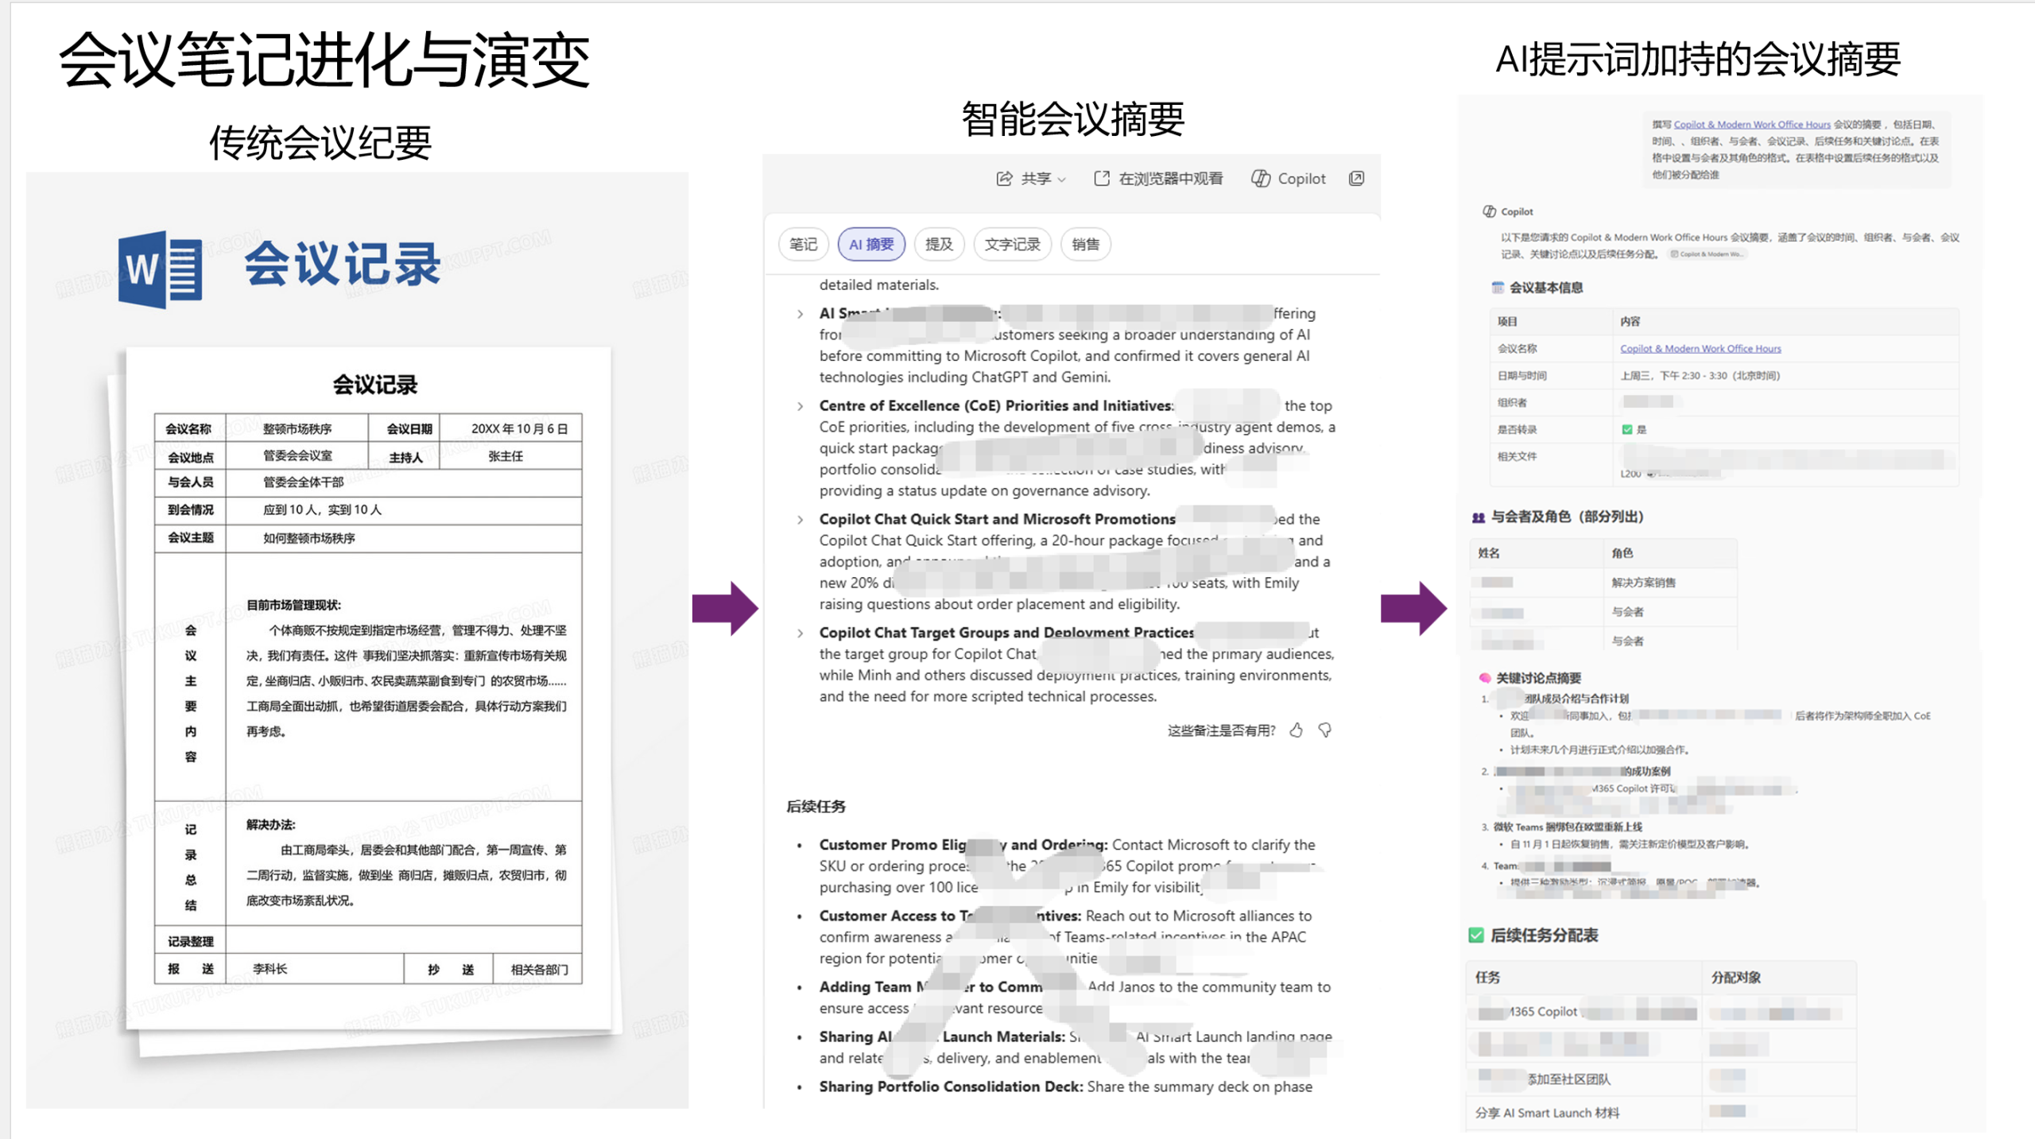2035x1139 pixels.
Task: Click the blue Word logo icon
Action: tap(159, 269)
